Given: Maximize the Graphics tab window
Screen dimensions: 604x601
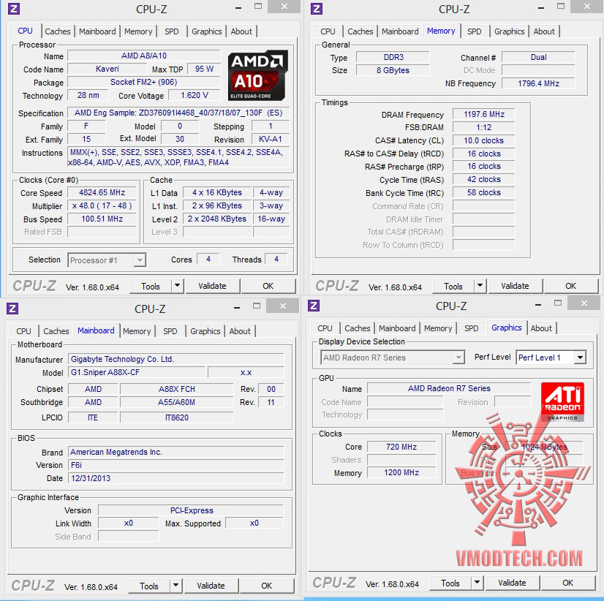Looking at the screenshot, I should [x=558, y=303].
